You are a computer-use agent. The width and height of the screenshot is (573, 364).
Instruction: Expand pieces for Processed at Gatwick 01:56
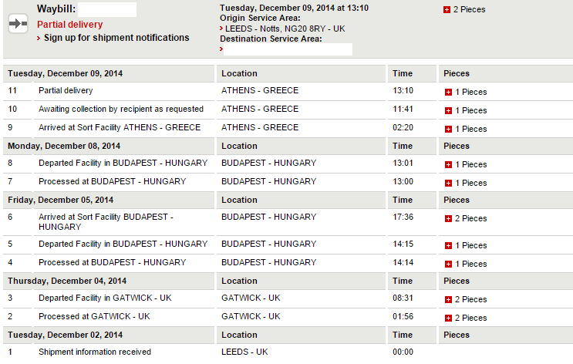448,318
